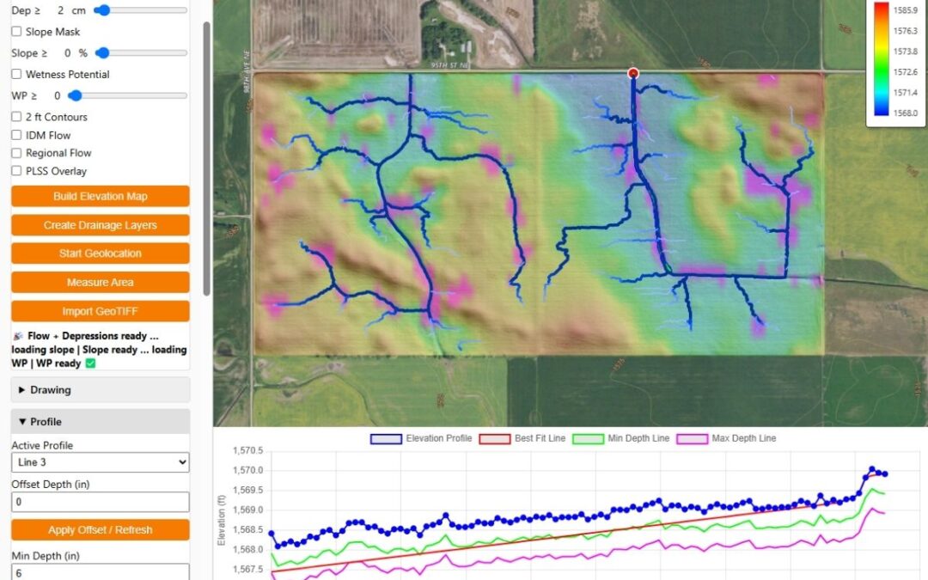Image resolution: width=928 pixels, height=580 pixels.
Task: Focus the Offset Depth (in) input field
Action: 100,502
